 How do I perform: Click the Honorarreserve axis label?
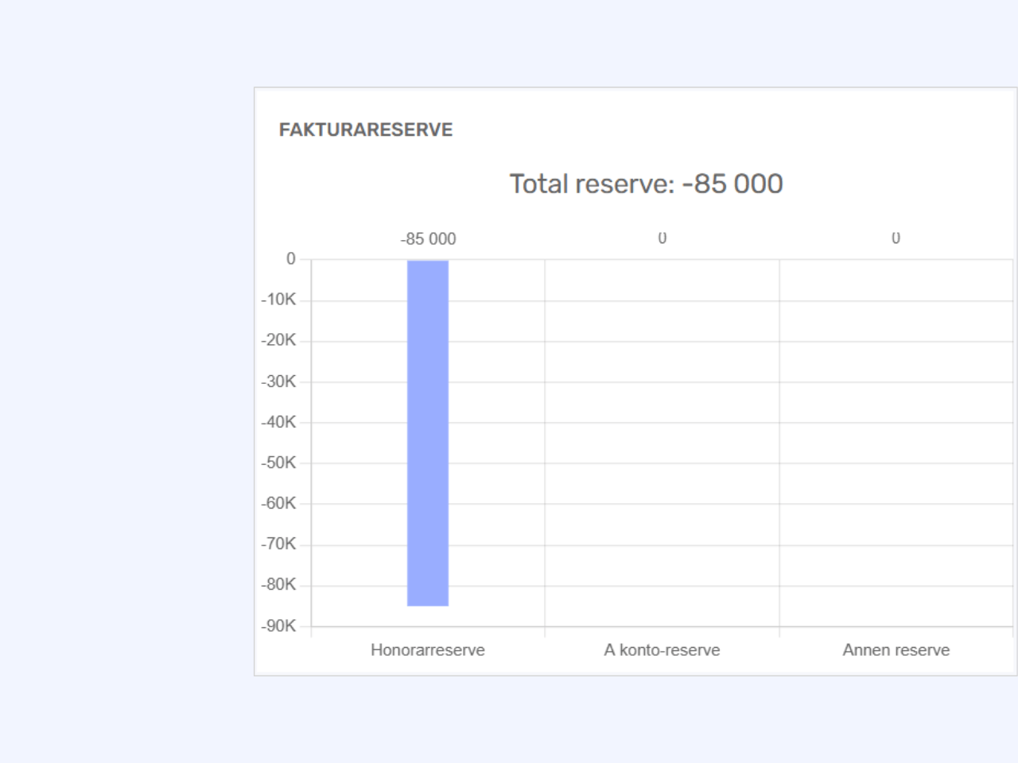(x=428, y=650)
